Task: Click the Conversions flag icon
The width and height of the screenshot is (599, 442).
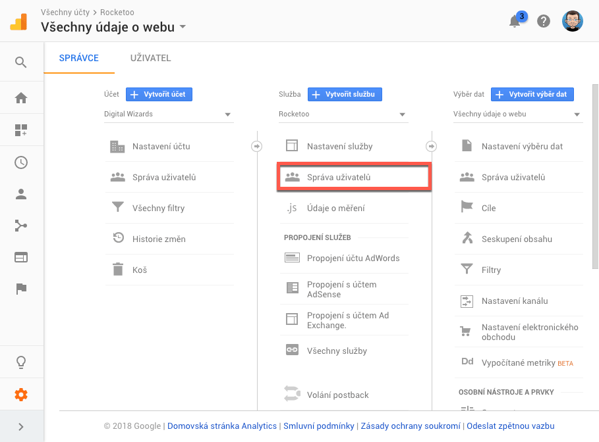Action: click(20, 289)
